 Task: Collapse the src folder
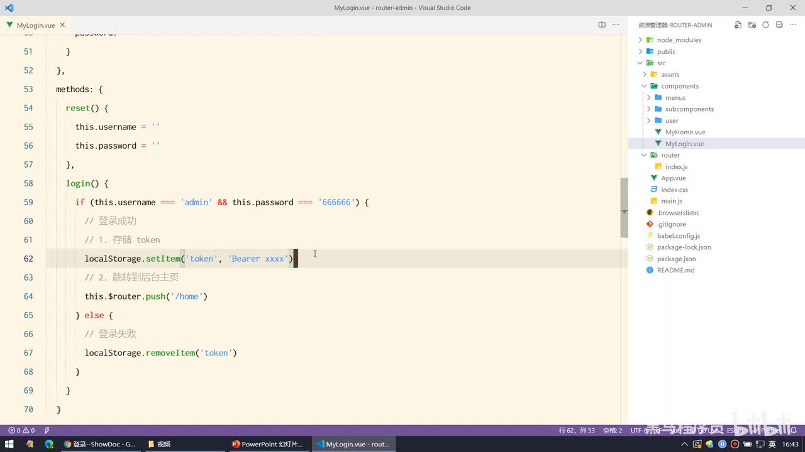tap(641, 63)
